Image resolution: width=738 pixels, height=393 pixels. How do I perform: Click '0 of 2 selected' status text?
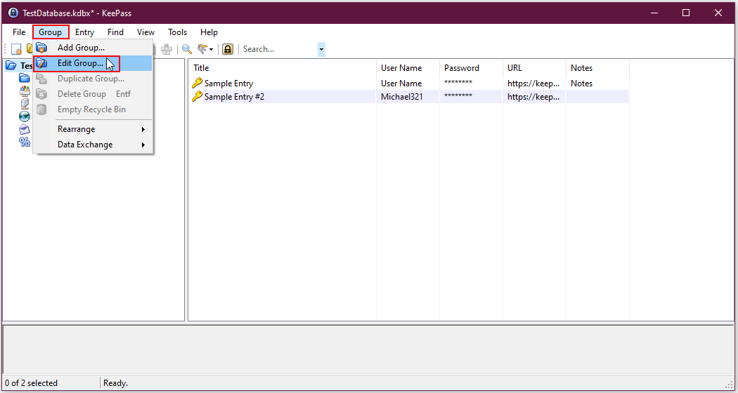pos(31,383)
